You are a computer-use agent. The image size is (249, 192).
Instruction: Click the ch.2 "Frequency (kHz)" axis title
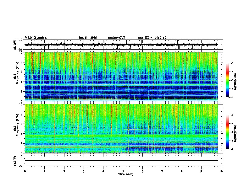click(18, 125)
